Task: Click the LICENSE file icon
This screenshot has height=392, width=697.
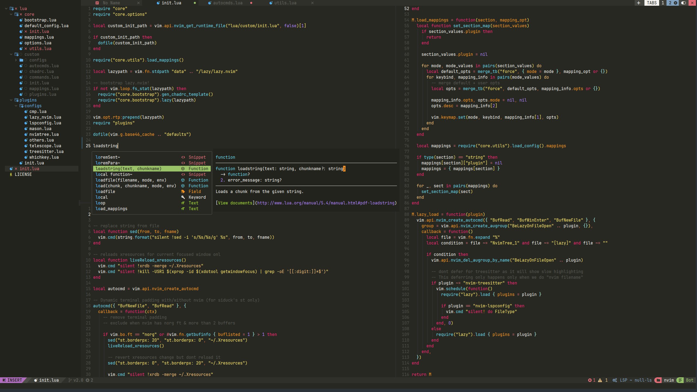Action: tap(11, 174)
